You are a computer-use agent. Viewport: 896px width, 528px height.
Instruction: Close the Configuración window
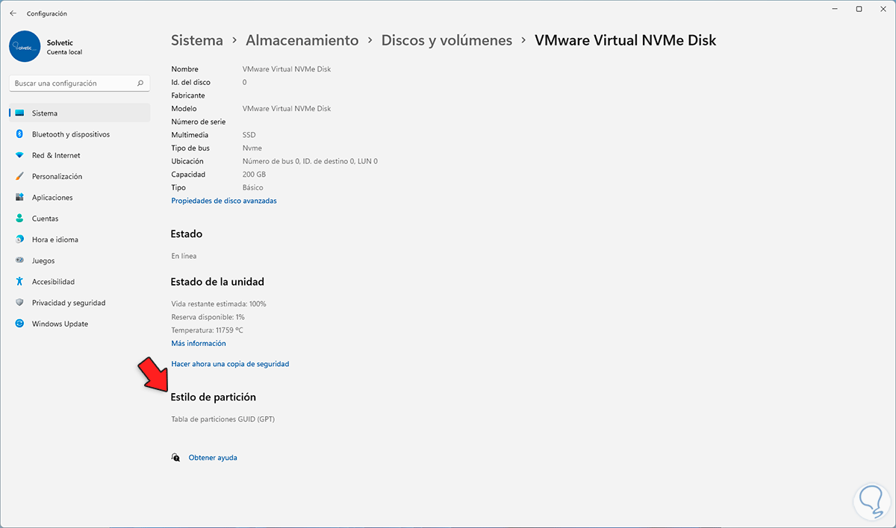tap(883, 9)
